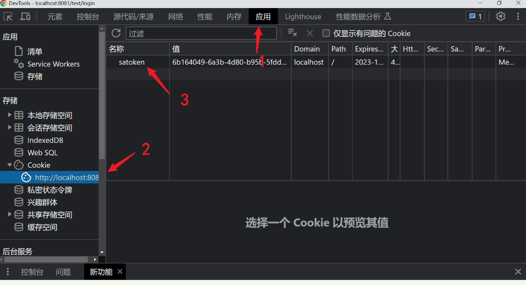Click the refresh cookies icon
Image resolution: width=526 pixels, height=285 pixels.
coord(116,33)
